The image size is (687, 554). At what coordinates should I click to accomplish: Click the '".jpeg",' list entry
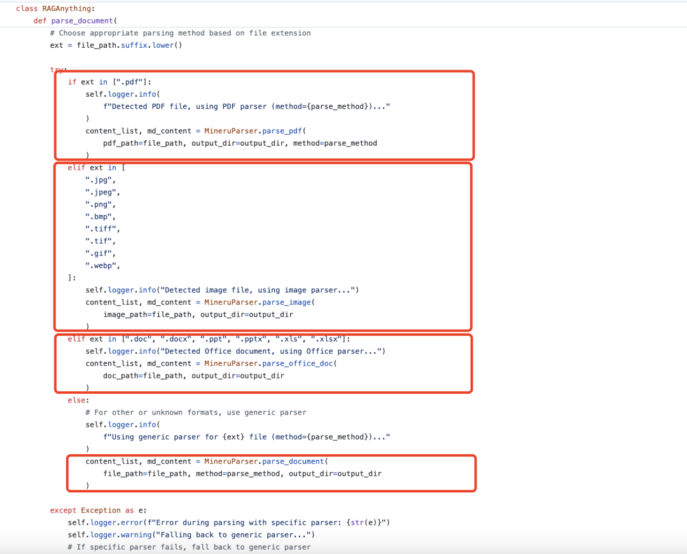(103, 192)
